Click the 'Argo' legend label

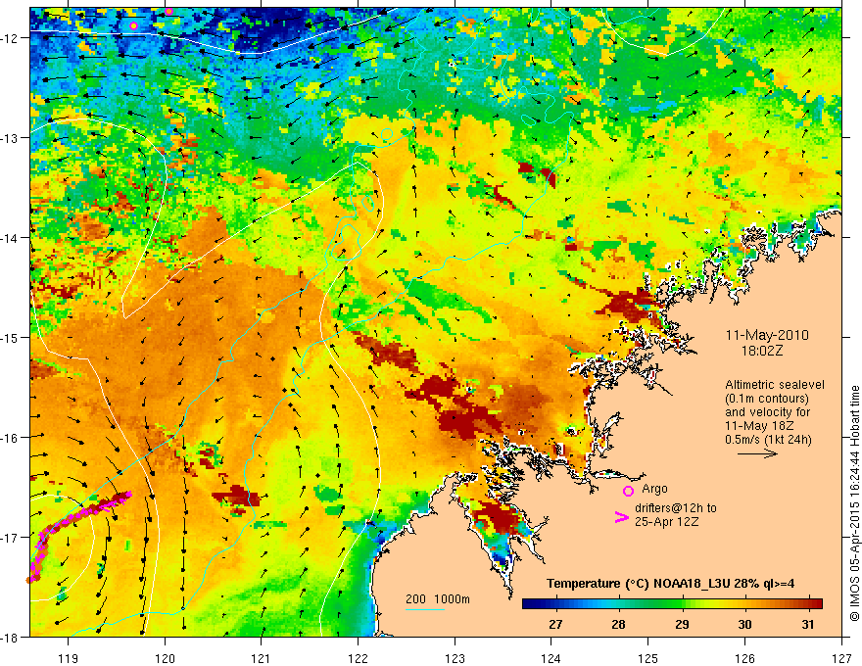(x=654, y=489)
